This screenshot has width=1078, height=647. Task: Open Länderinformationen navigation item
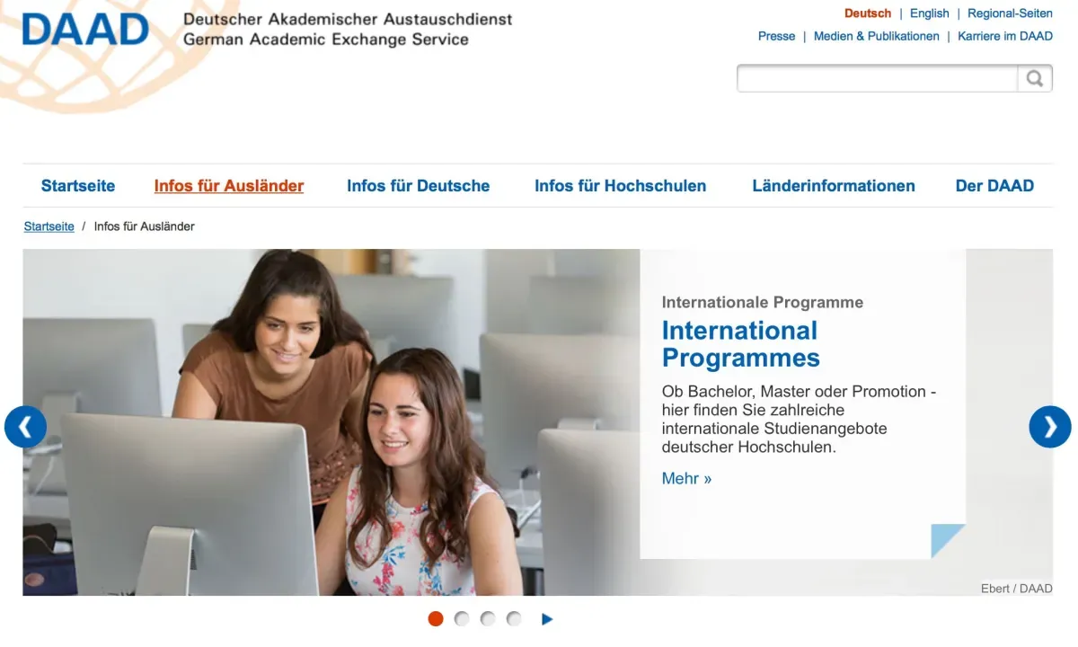tap(834, 186)
